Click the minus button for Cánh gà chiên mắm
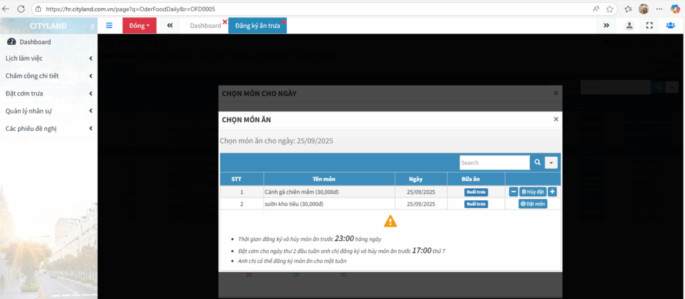Viewport: 685px width, 299px height. coord(513,192)
